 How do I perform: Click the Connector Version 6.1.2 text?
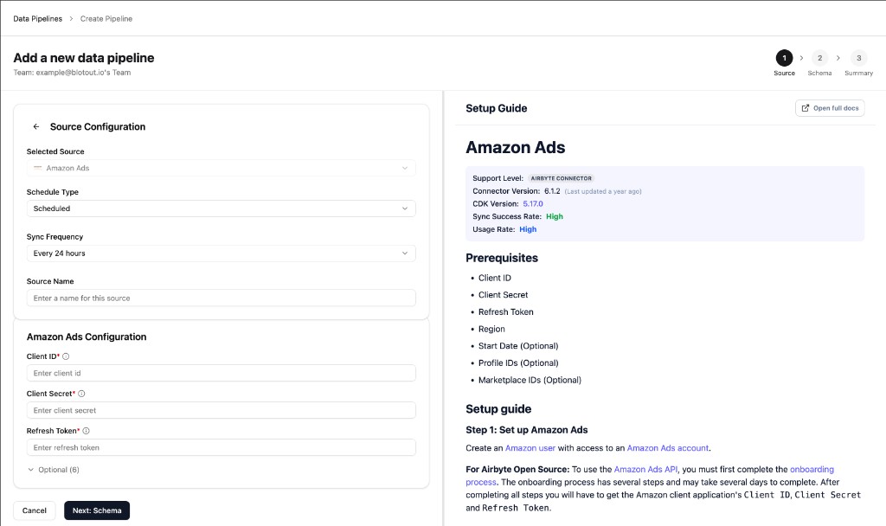point(516,191)
